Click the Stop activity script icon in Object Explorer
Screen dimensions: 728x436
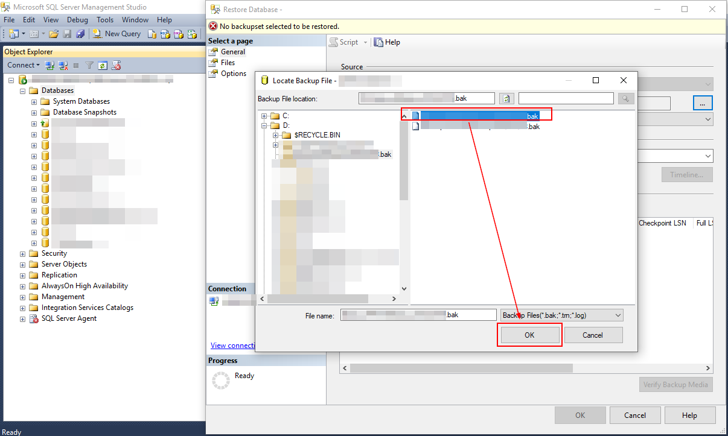117,65
